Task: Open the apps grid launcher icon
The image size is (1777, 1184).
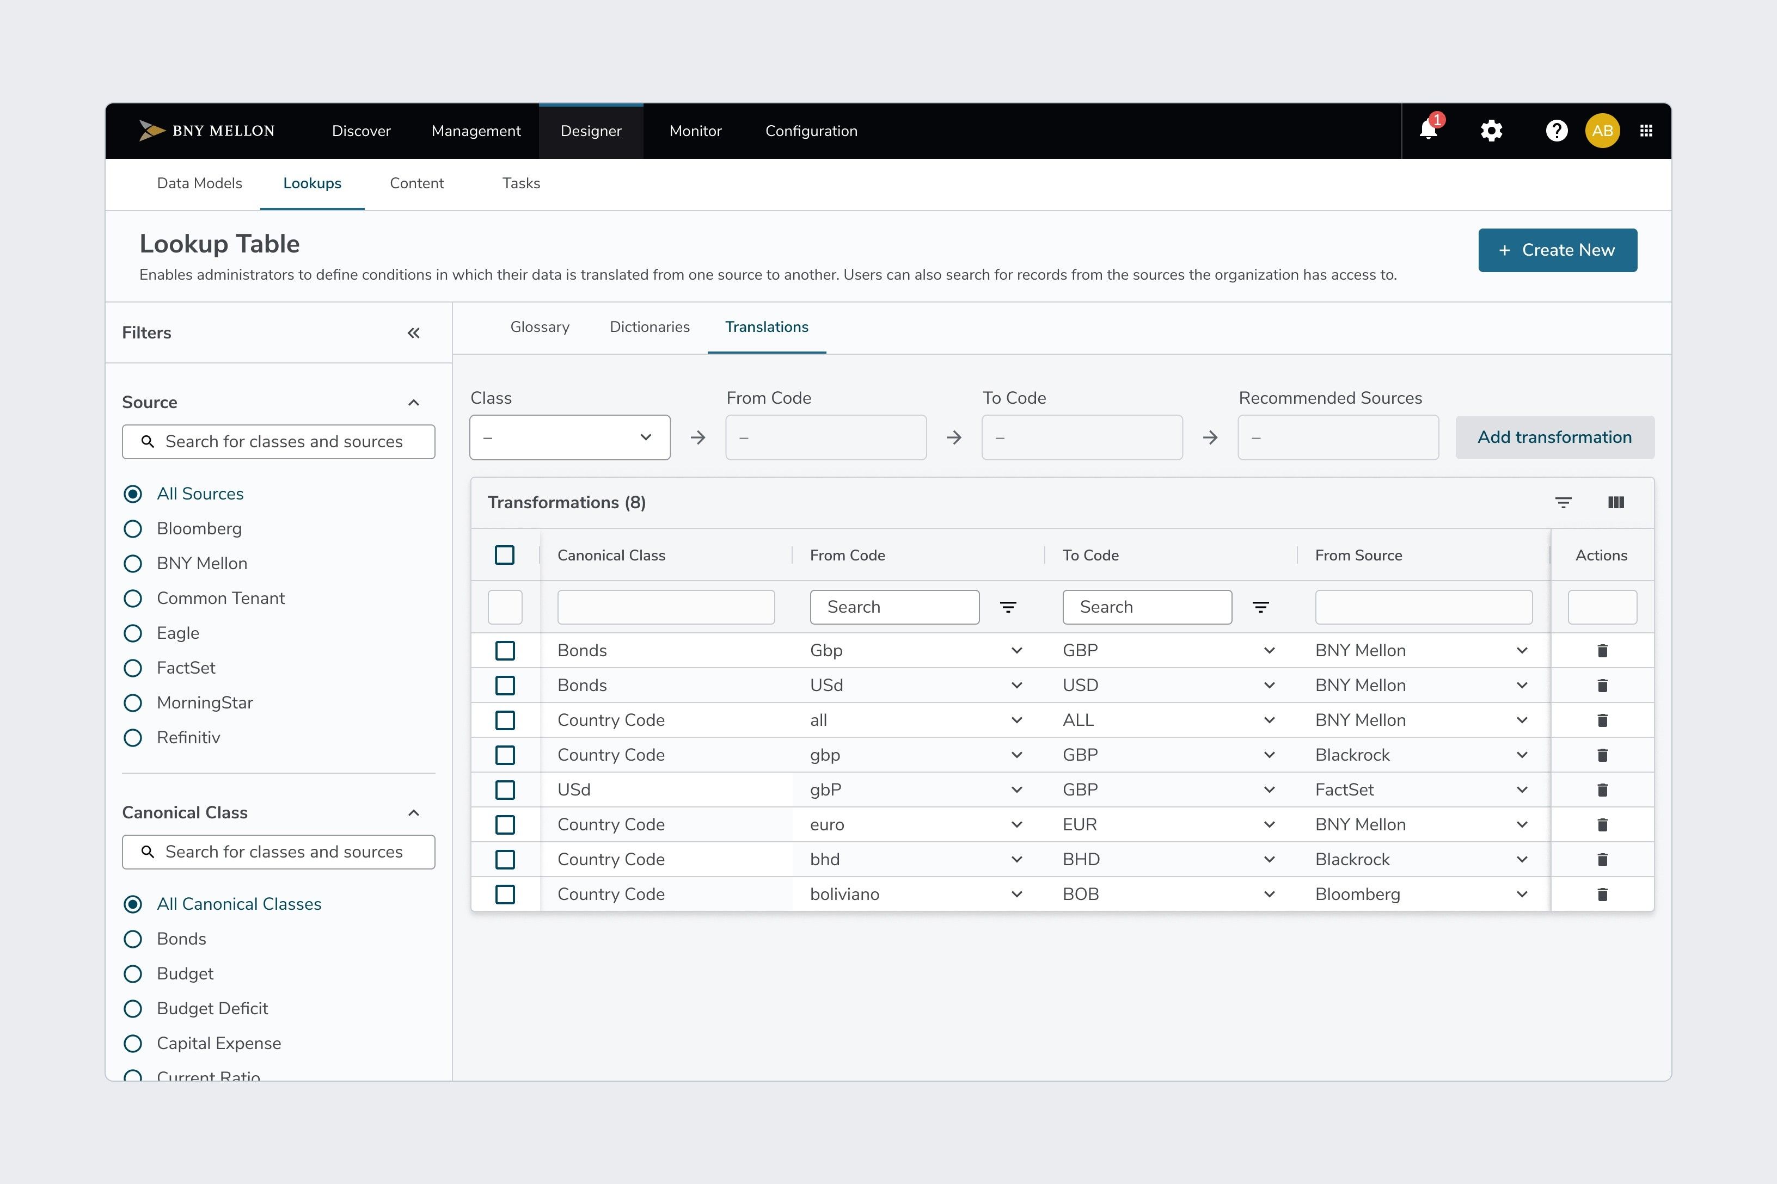Action: tap(1646, 131)
